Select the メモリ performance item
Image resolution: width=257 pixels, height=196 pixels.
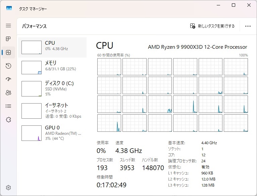[52, 67]
